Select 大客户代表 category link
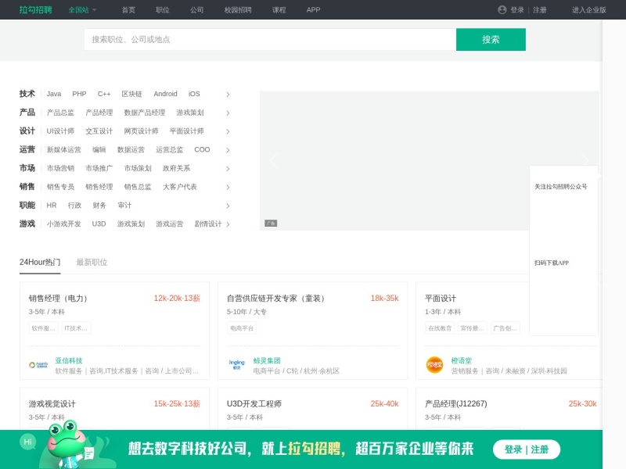The image size is (626, 469). point(180,187)
